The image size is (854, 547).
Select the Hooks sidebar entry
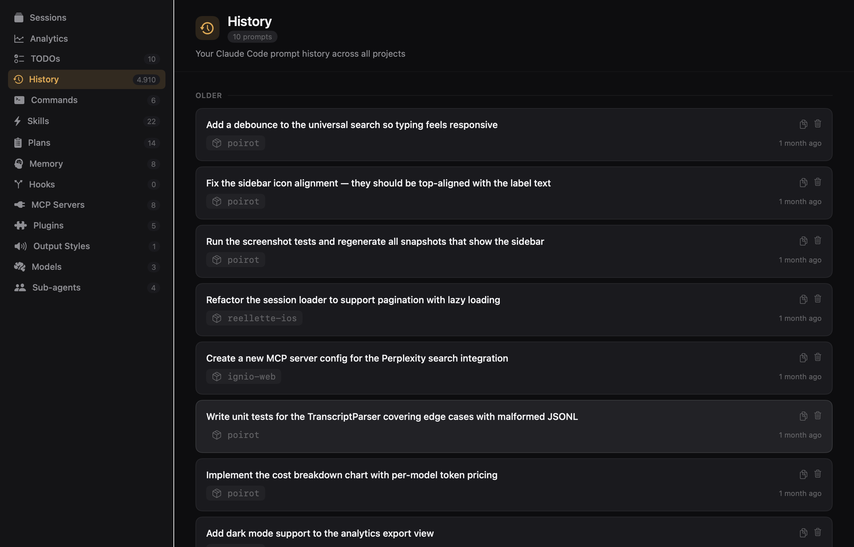point(42,184)
